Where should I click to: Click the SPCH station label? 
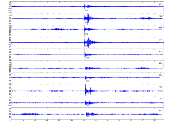(x=160, y=4)
